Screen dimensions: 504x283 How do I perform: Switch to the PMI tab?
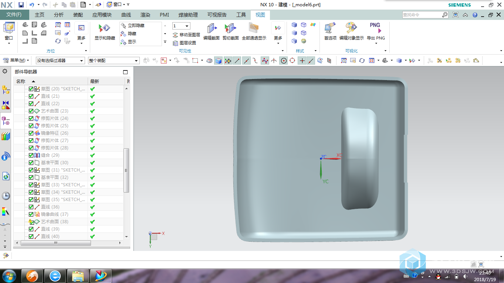pos(165,15)
